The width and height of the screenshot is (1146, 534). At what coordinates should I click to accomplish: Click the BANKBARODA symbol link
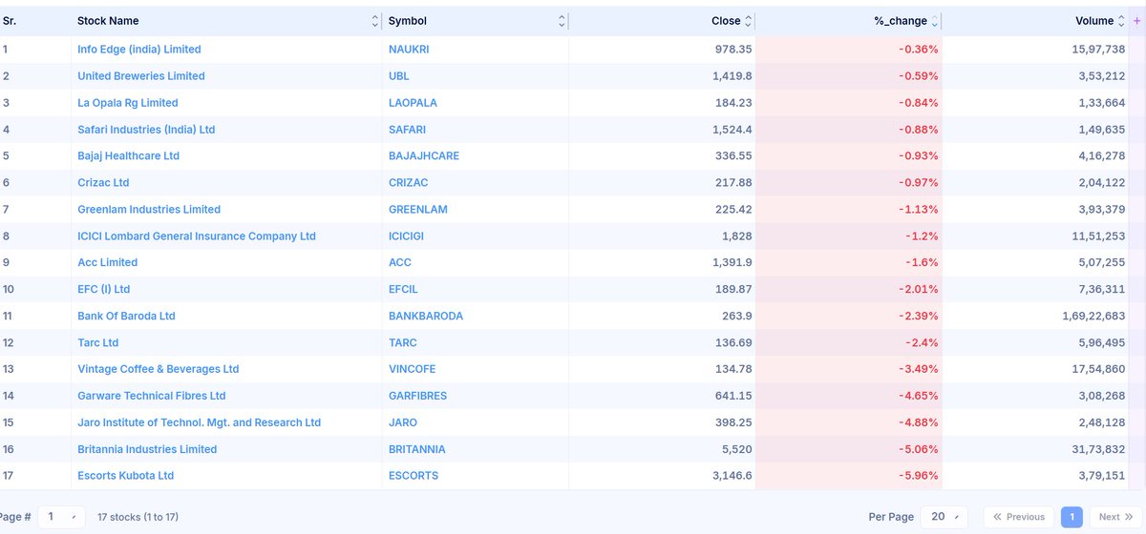tap(426, 316)
